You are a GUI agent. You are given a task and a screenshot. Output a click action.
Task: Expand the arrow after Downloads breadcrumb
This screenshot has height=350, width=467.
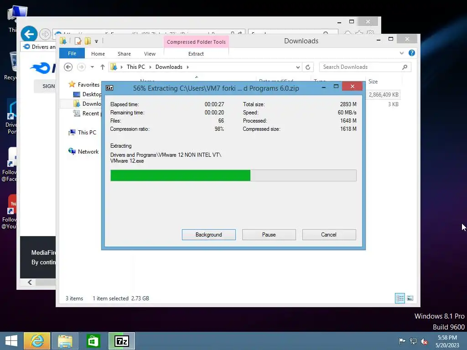(187, 67)
